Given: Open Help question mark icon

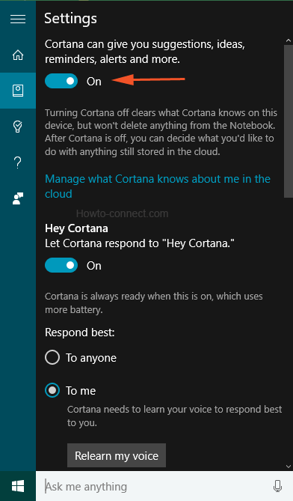Looking at the screenshot, I should [x=18, y=163].
